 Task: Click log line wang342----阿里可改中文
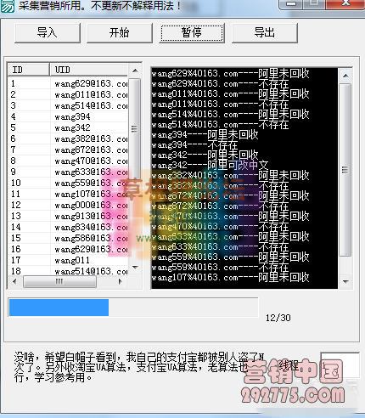(x=210, y=166)
